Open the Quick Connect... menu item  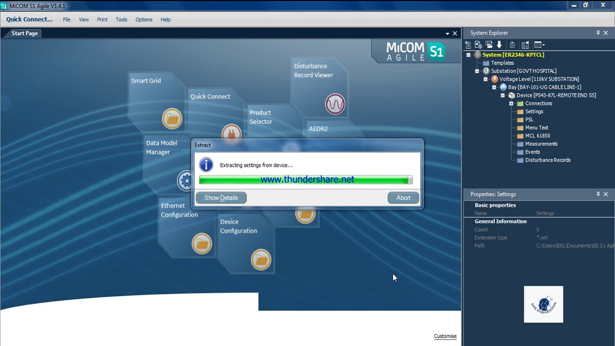[x=29, y=19]
